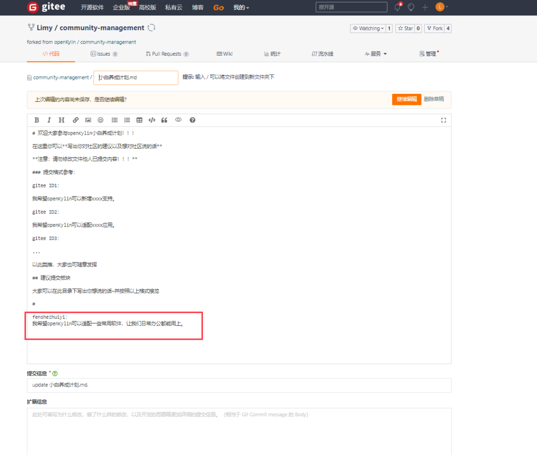Click the lightbulb icon in header
Screen dimensions: 537x455
pos(411,7)
